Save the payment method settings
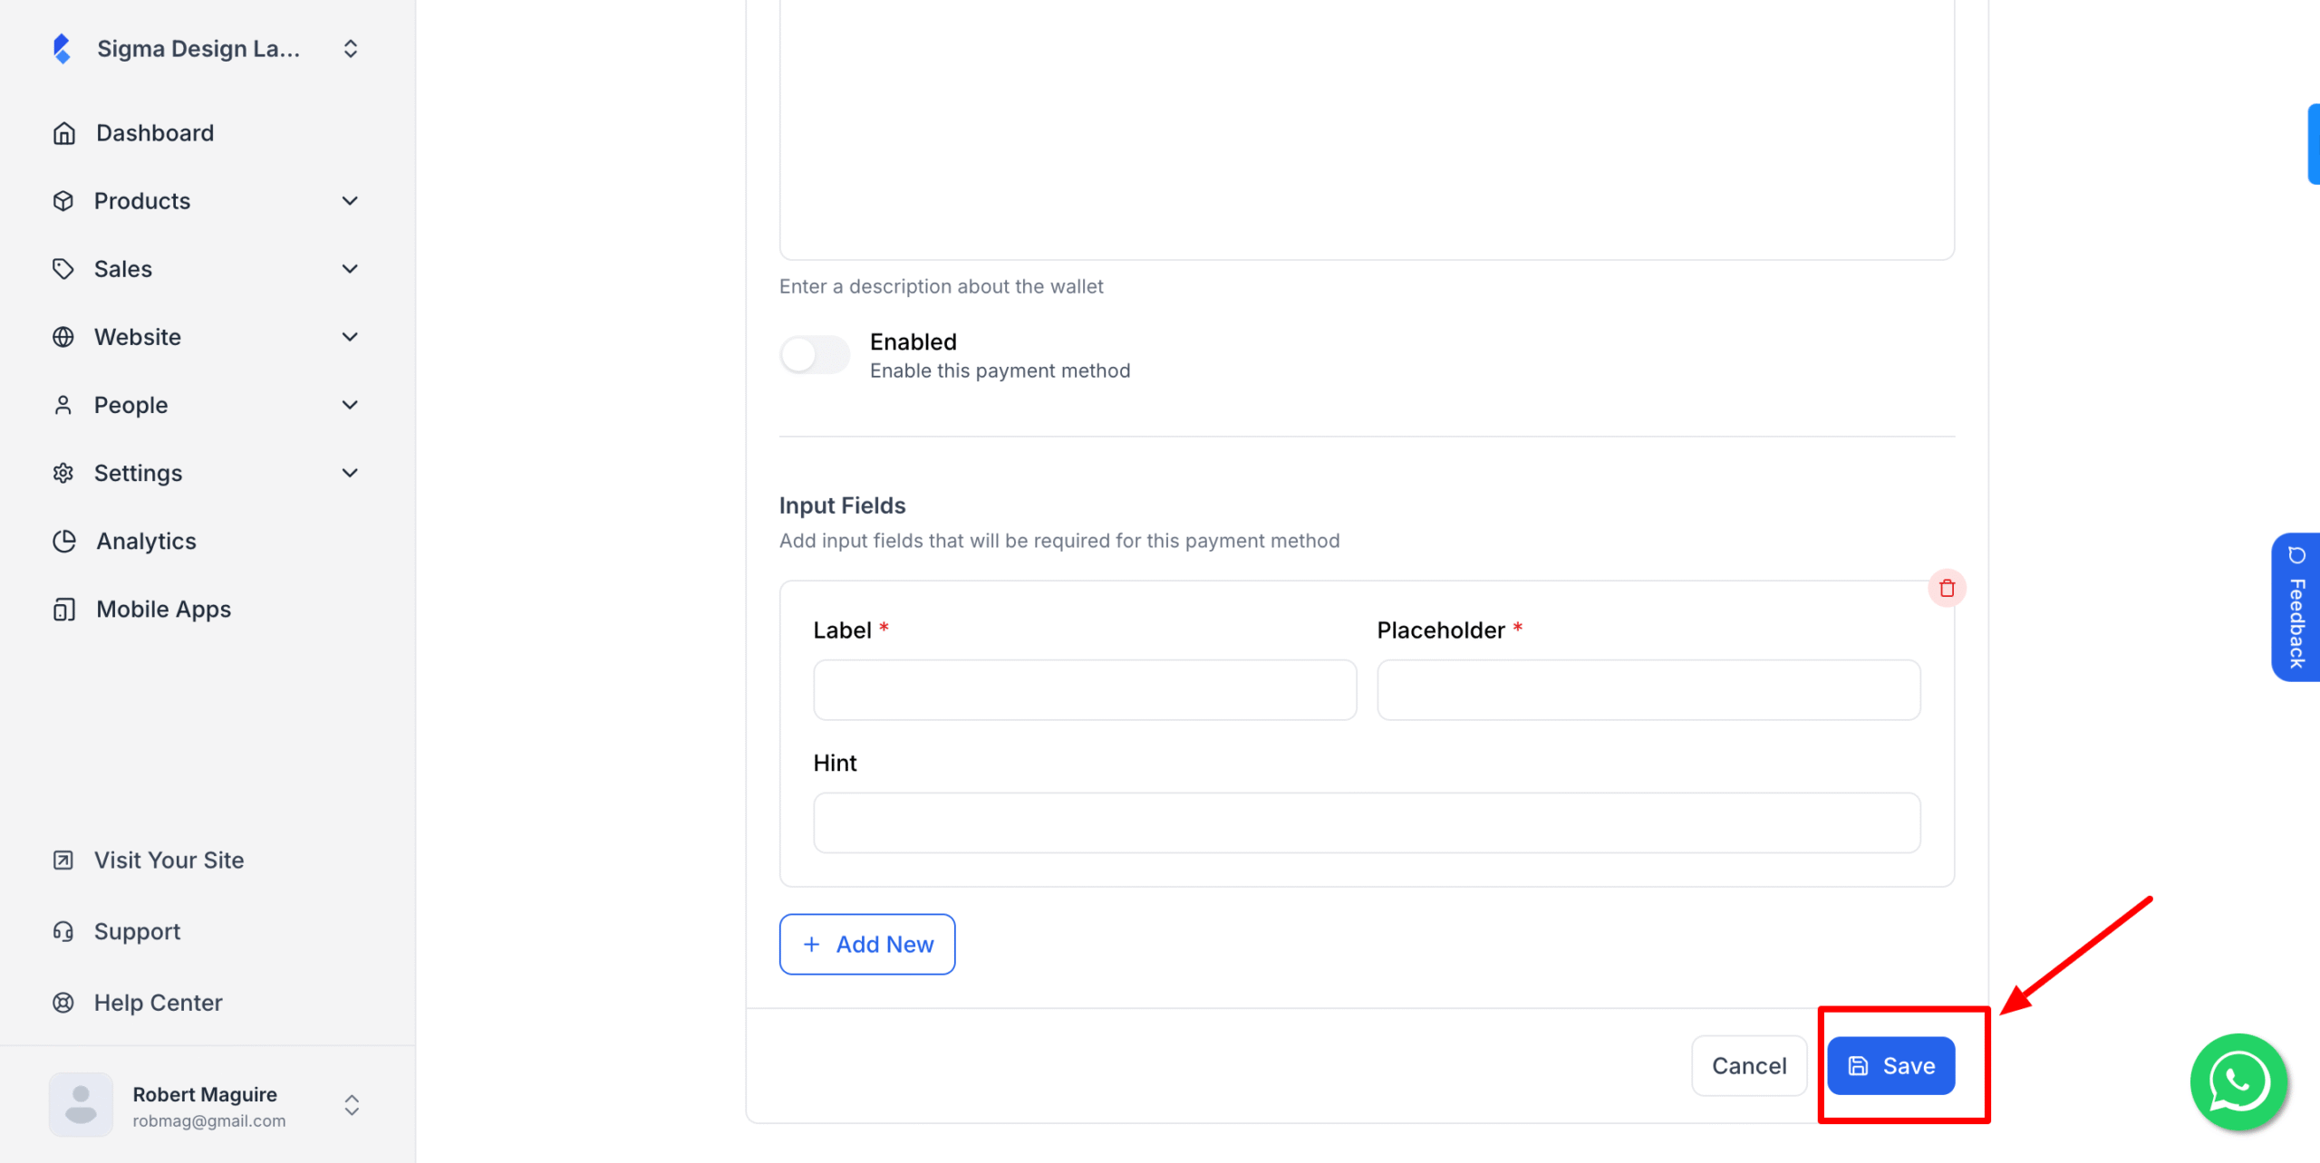This screenshot has width=2320, height=1163. 1890,1065
